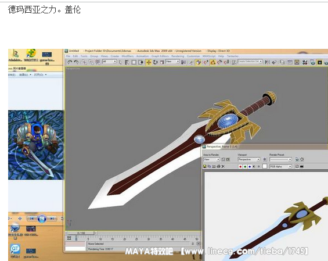Click the Redo arrow in 3ds Max toolbar

pyautogui.click(x=77, y=62)
